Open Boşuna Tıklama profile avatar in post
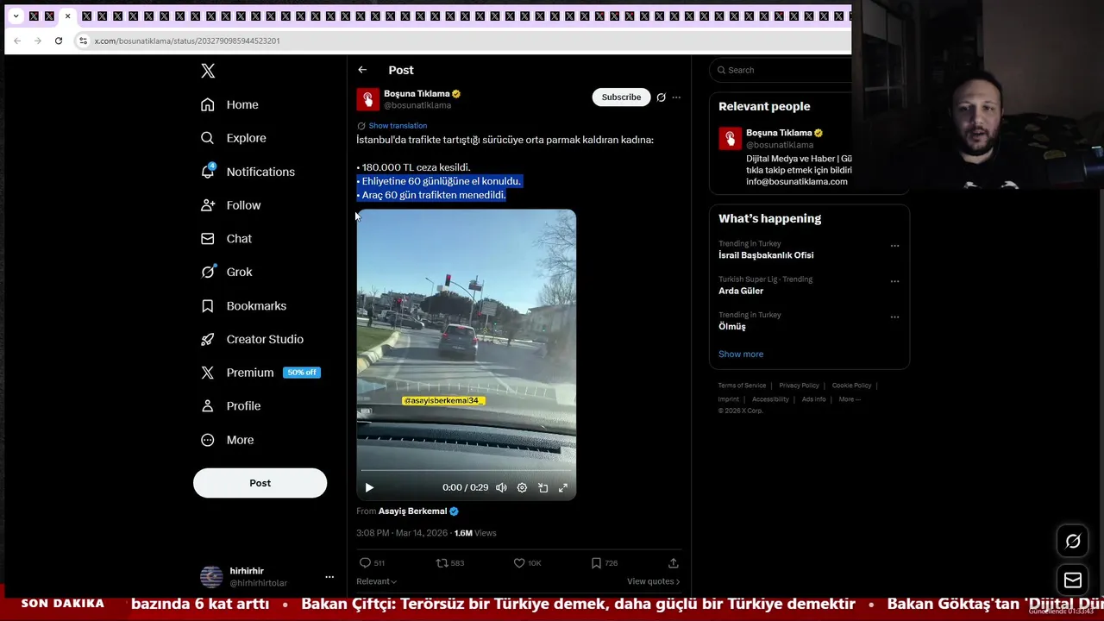The height and width of the screenshot is (621, 1104). tap(368, 99)
